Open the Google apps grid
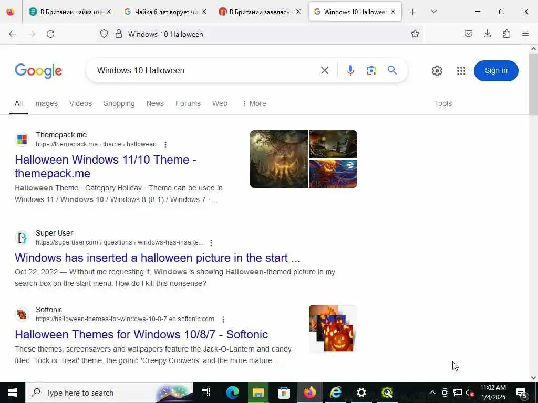The height and width of the screenshot is (403, 538). [461, 71]
